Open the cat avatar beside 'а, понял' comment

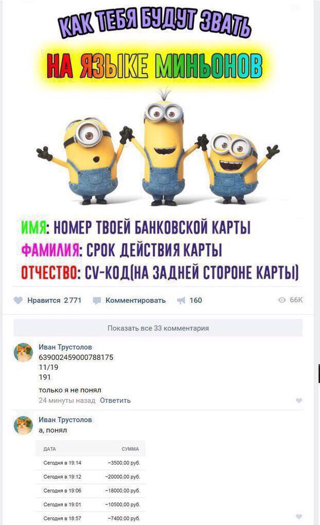click(x=23, y=425)
